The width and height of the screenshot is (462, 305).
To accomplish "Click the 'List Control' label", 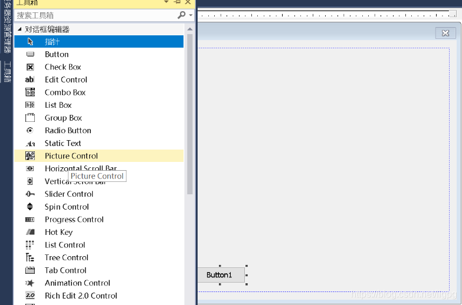I will [x=65, y=245].
